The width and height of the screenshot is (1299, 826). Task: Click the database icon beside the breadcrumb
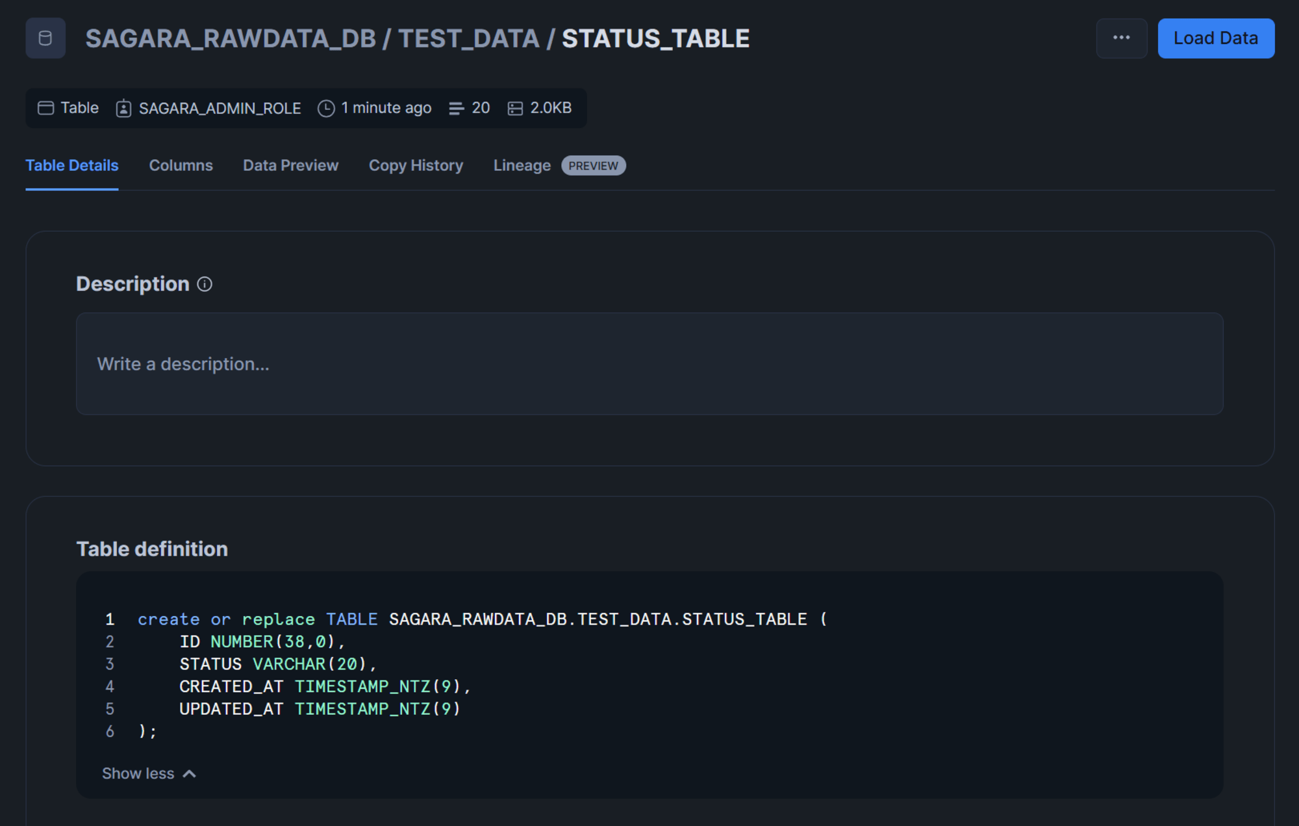pos(45,38)
